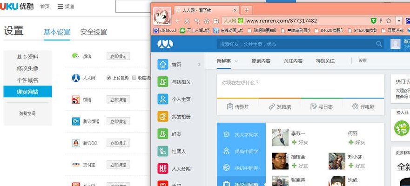Image resolution: width=410 pixels, height=186 pixels.
Task: Toggle 上传视频 checkbox in Youku window
Action: click(109, 78)
